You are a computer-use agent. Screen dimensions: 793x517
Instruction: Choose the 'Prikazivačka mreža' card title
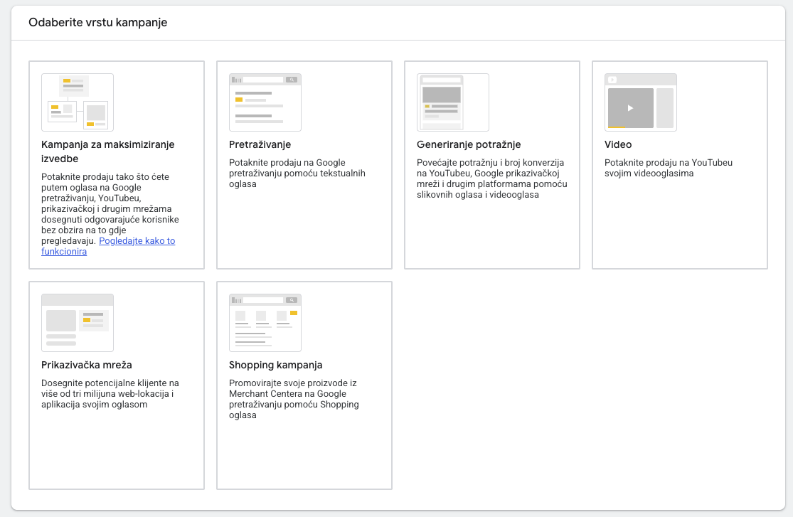point(86,365)
